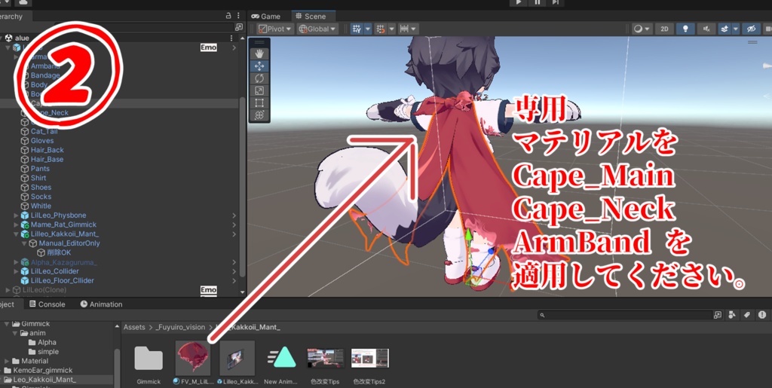Viewport: 772px width, 388px height.
Task: Switch to the Scene tab
Action: point(311,17)
